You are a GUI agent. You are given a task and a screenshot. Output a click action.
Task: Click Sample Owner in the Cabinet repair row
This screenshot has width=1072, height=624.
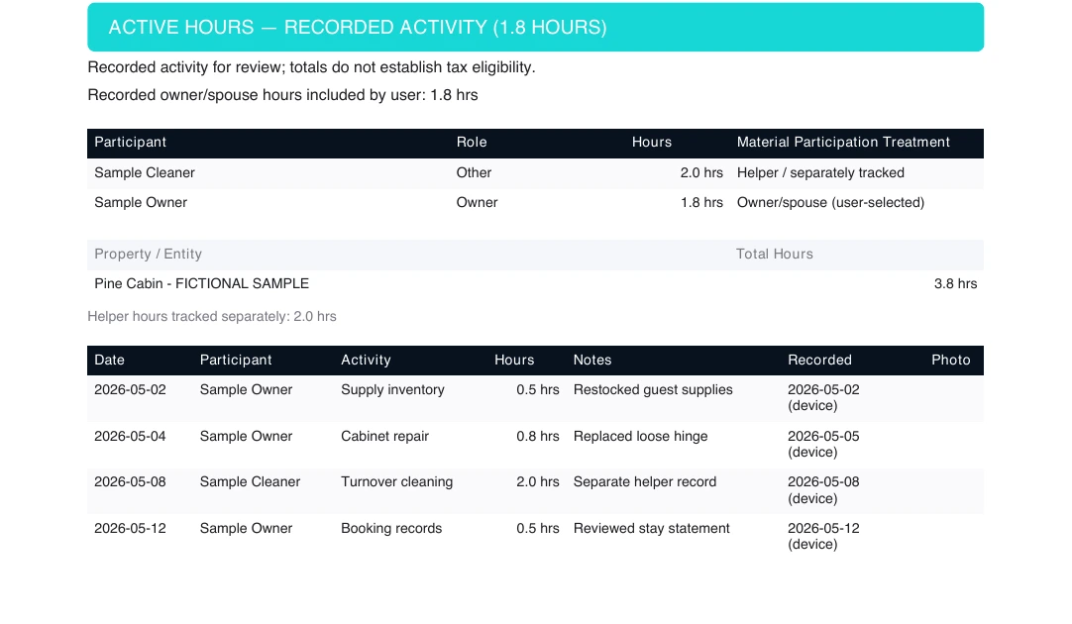coord(246,436)
